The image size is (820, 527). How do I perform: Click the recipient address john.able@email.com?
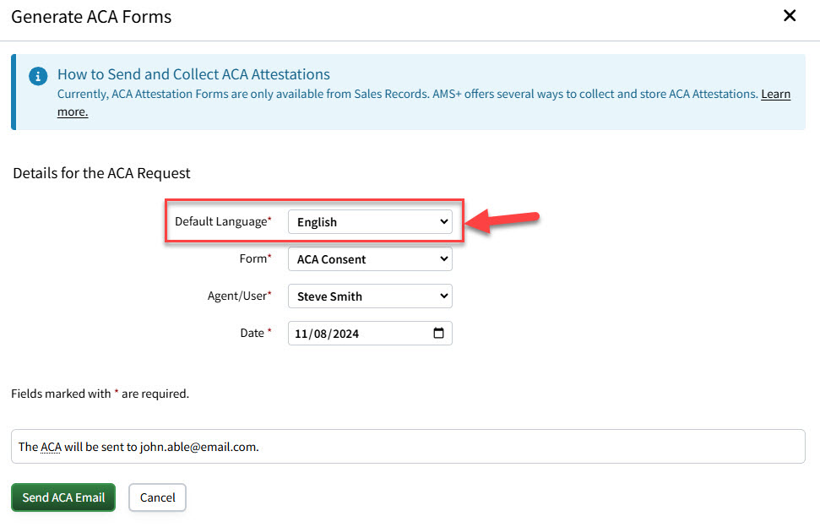pyautogui.click(x=194, y=446)
